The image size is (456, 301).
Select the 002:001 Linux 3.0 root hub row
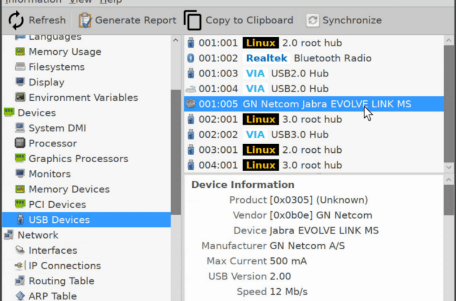[x=314, y=120]
